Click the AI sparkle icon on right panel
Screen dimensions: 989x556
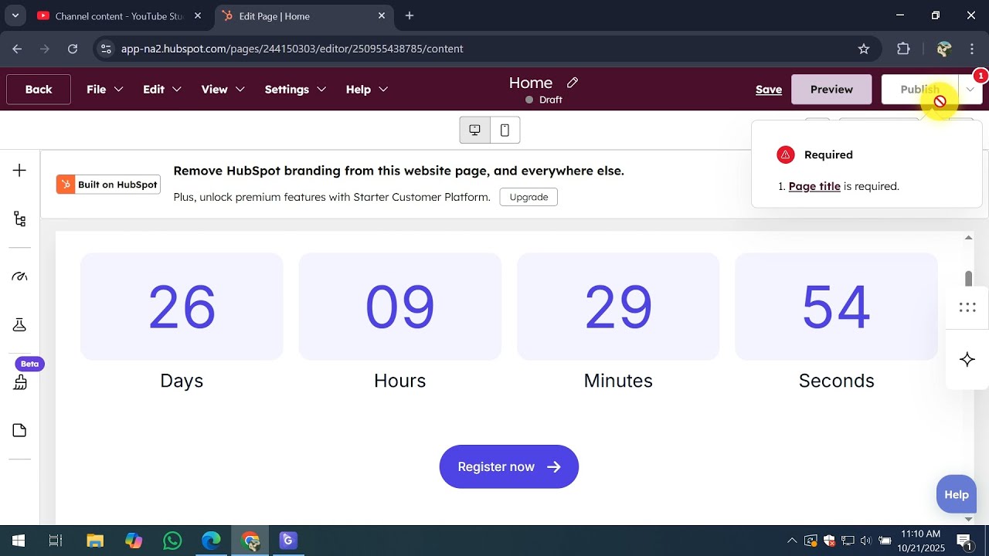click(967, 359)
